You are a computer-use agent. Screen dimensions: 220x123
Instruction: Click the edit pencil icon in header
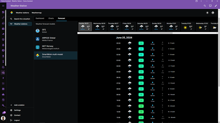pos(216,6)
